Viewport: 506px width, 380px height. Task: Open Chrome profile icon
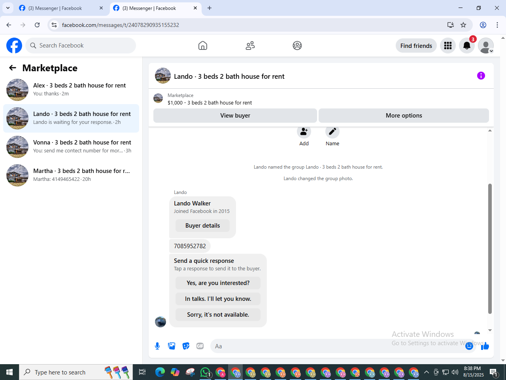483,25
